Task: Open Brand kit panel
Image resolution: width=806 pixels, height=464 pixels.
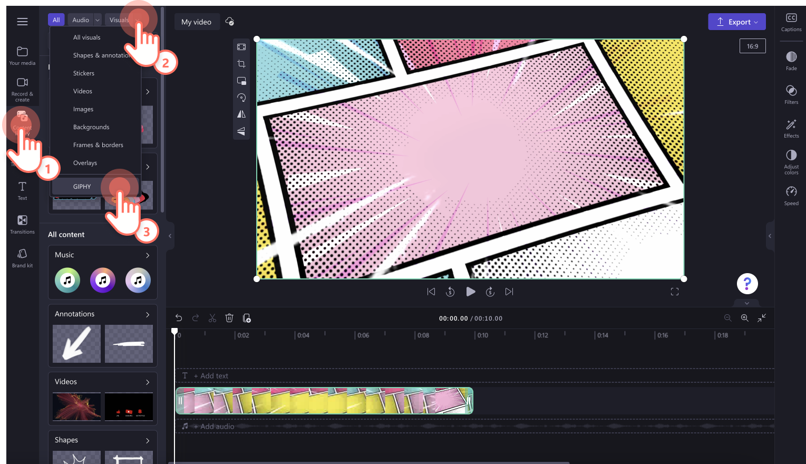Action: pyautogui.click(x=22, y=258)
